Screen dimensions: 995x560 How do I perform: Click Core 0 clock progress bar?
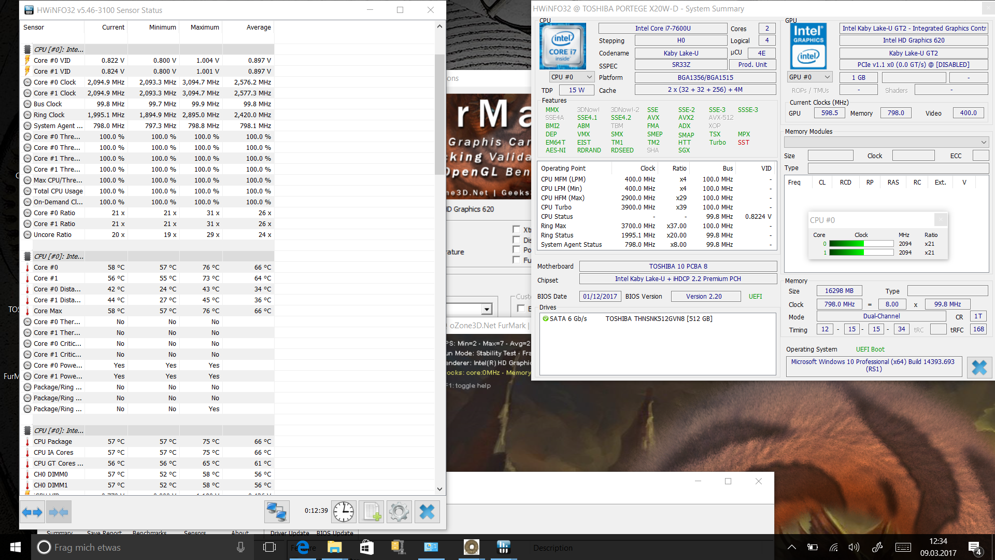861,244
